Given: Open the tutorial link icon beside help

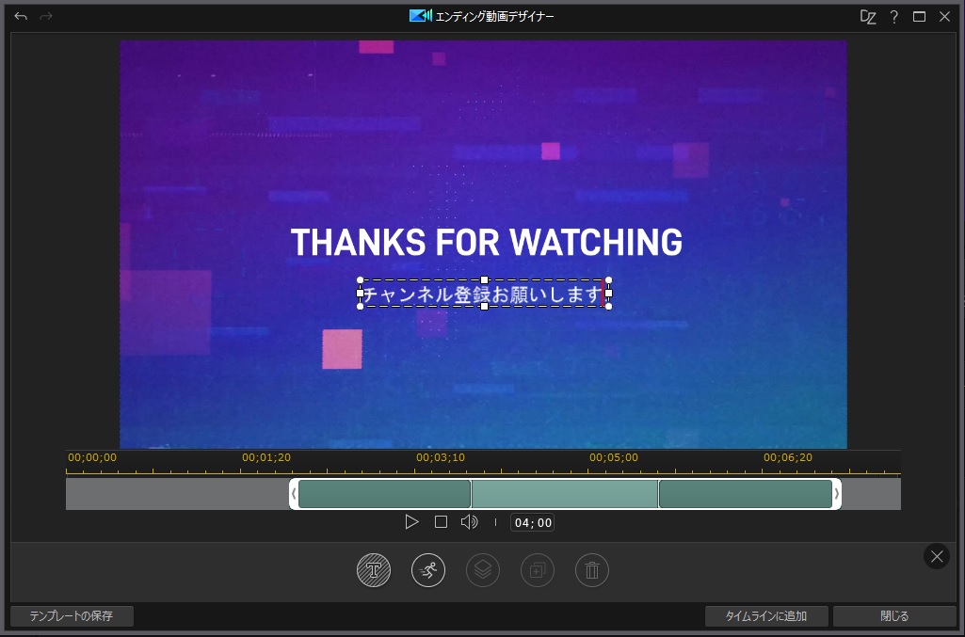Looking at the screenshot, I should pos(868,17).
